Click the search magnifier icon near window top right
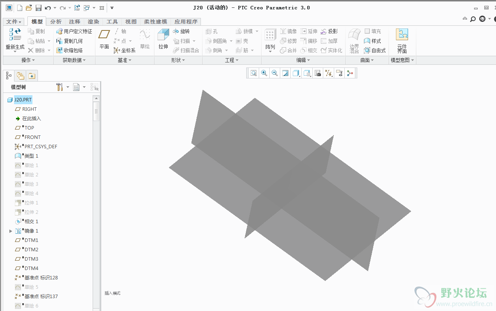 (x=473, y=19)
